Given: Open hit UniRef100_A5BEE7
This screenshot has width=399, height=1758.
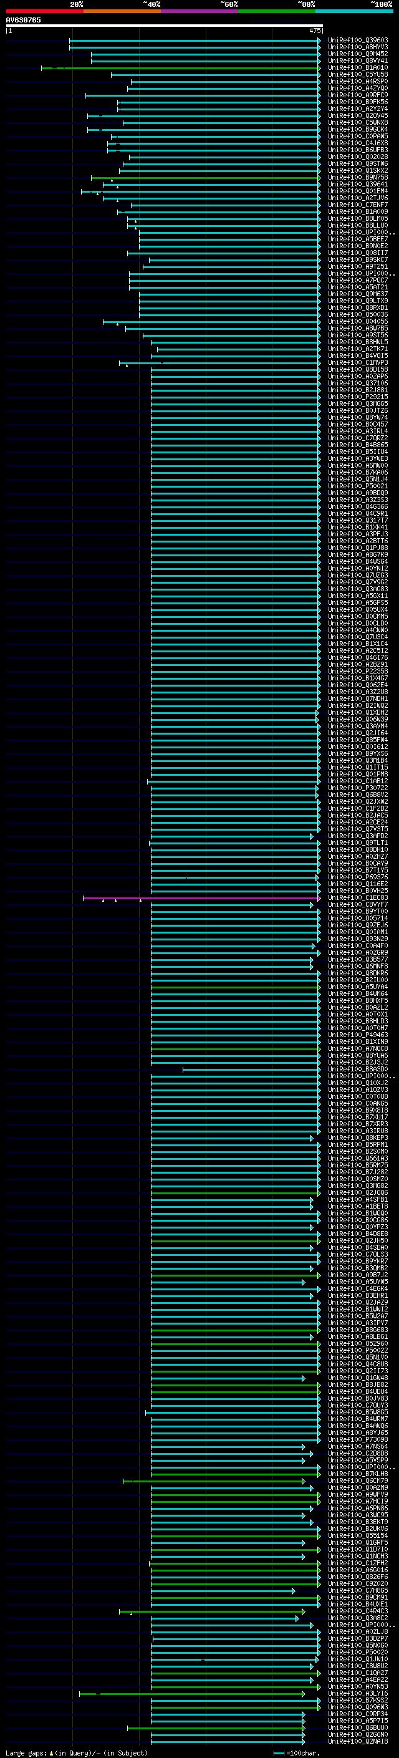Looking at the screenshot, I should pyautogui.click(x=357, y=239).
